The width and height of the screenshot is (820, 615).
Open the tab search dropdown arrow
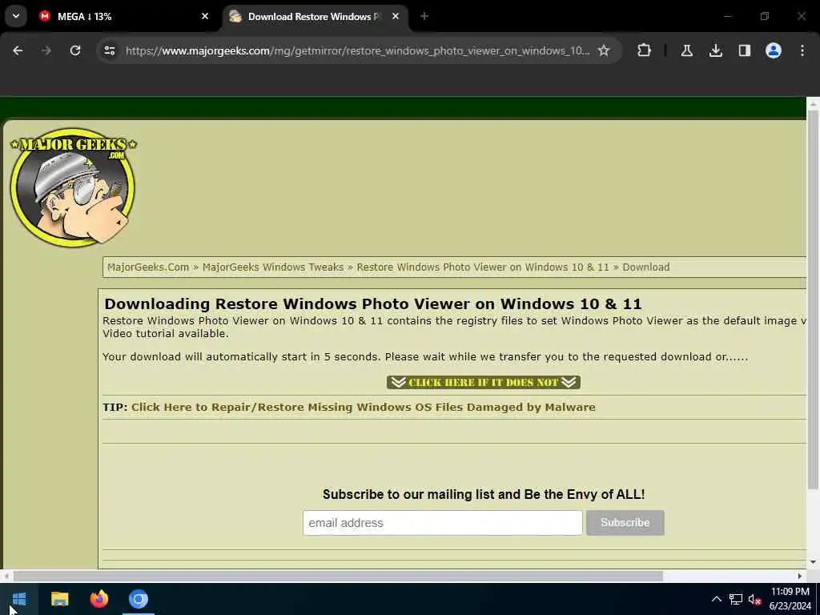tap(16, 16)
